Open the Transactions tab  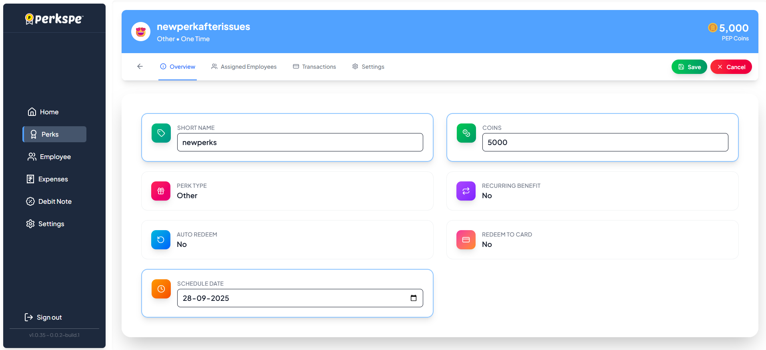click(x=314, y=67)
